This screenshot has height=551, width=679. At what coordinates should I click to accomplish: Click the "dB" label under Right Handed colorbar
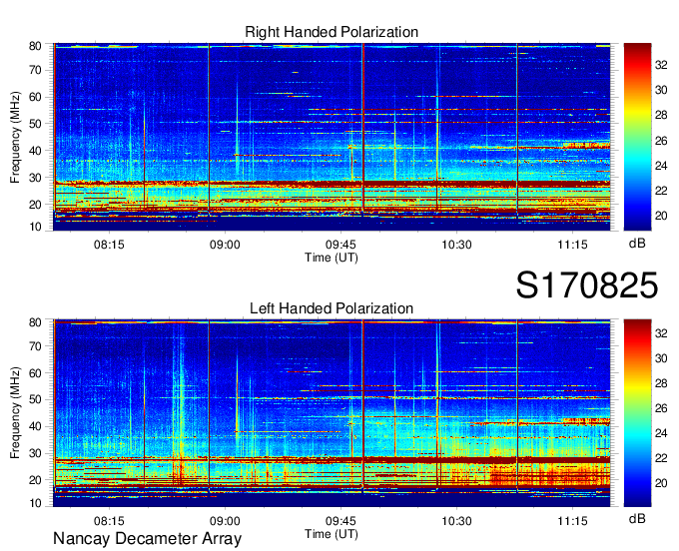(637, 244)
